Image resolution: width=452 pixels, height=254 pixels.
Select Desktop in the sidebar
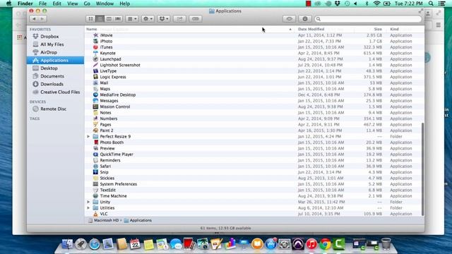point(55,68)
